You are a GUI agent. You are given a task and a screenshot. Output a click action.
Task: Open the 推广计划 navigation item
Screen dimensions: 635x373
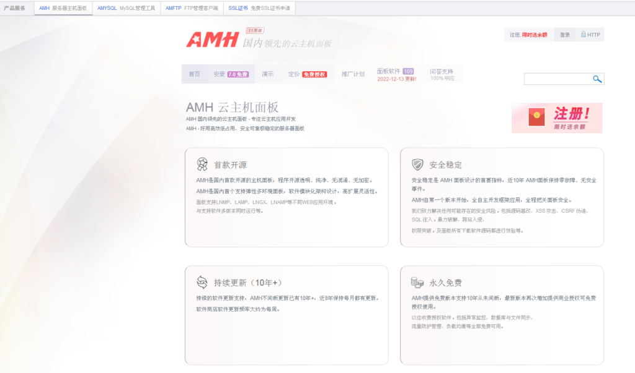click(x=353, y=74)
